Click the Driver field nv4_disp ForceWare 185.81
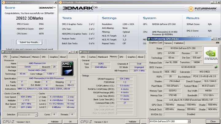Viewport: 221px width, 124px height. [191, 100]
